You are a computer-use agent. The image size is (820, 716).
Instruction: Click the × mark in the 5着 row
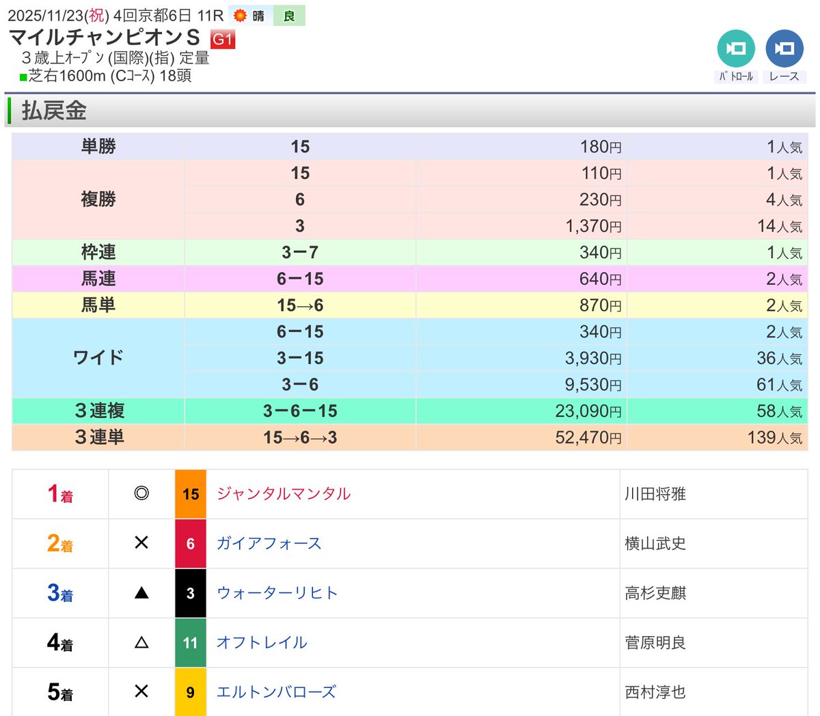141,691
